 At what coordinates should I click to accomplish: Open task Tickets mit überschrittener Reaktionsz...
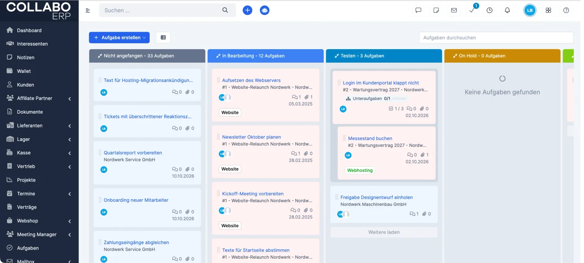(147, 117)
